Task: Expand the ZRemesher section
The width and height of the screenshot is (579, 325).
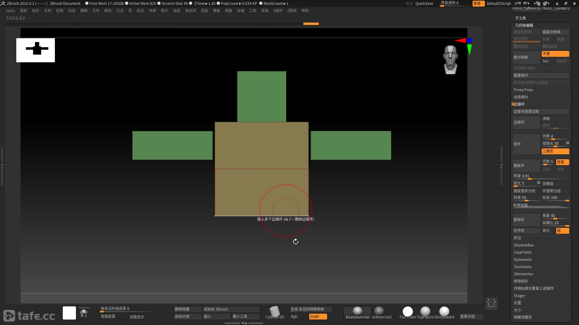Action: coord(524,274)
